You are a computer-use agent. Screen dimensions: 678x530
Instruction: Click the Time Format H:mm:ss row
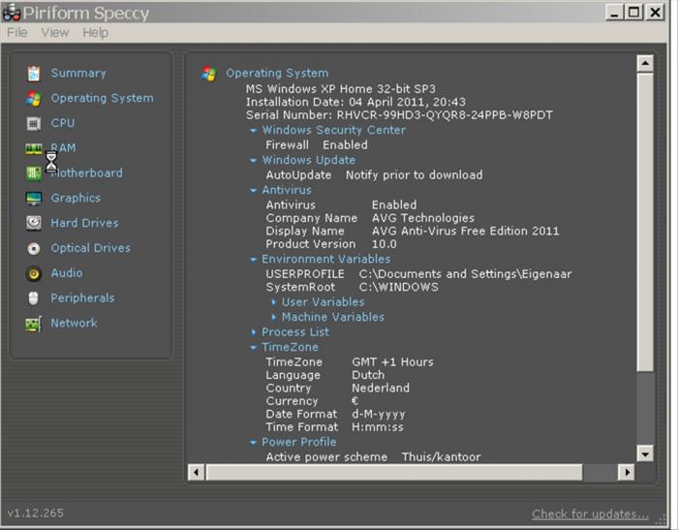coord(335,427)
